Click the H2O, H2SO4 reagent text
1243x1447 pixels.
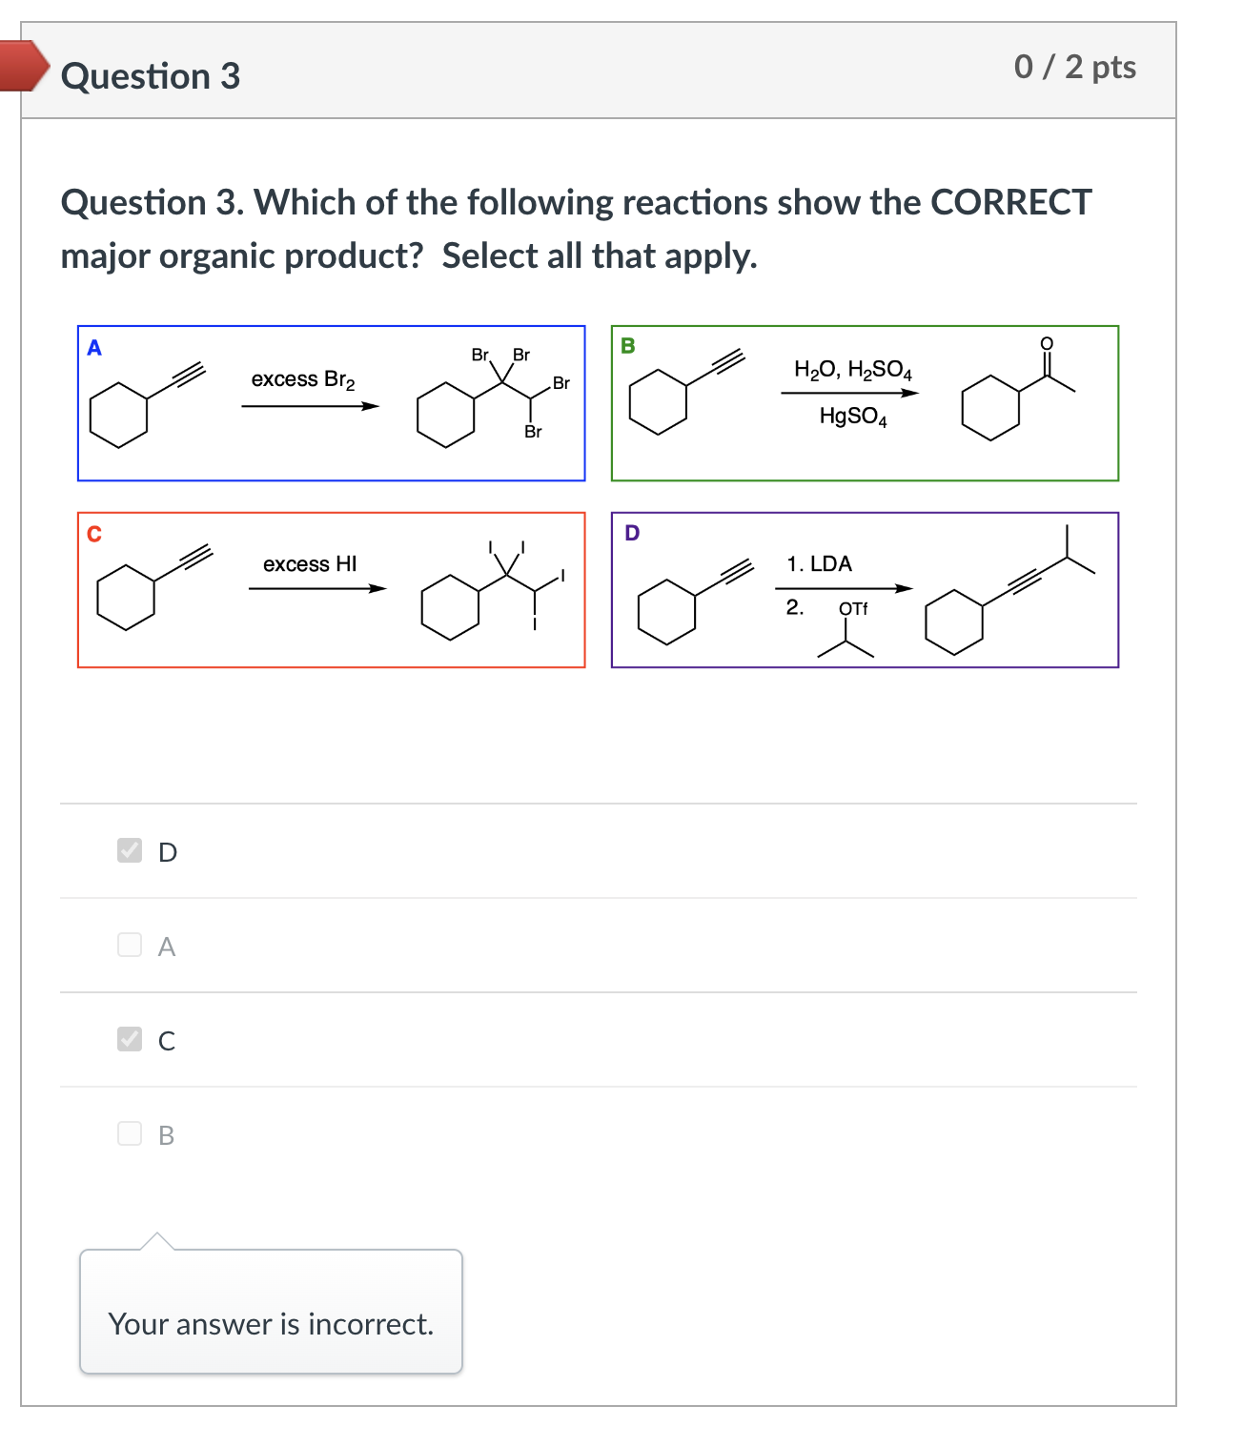click(853, 371)
